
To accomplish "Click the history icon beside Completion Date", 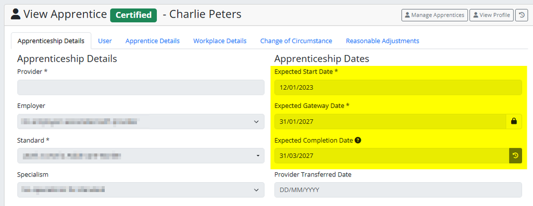I will click(x=515, y=156).
